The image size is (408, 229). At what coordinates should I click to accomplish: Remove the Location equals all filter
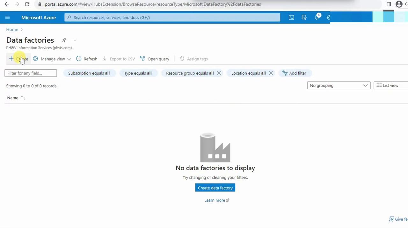(x=271, y=73)
